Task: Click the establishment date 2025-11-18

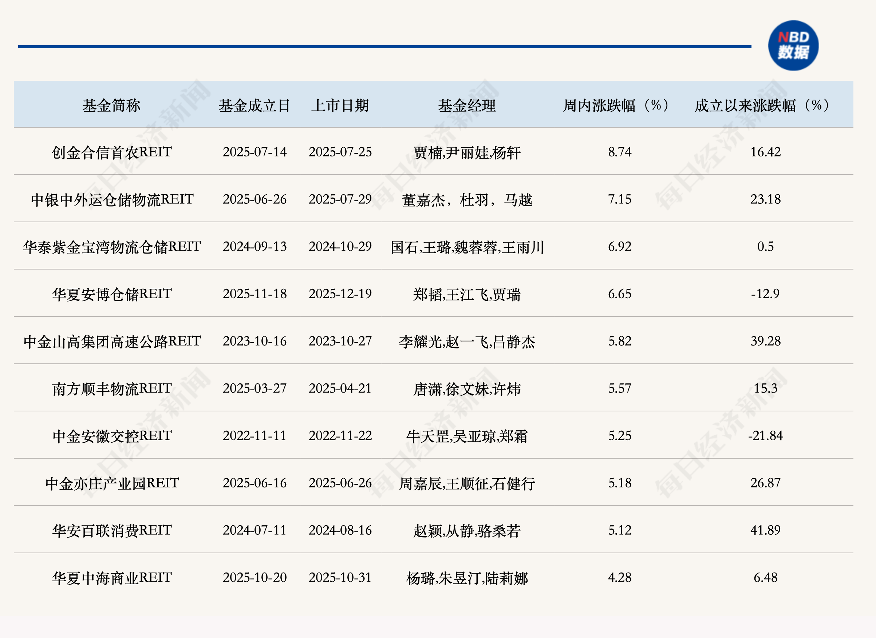Action: tap(254, 294)
